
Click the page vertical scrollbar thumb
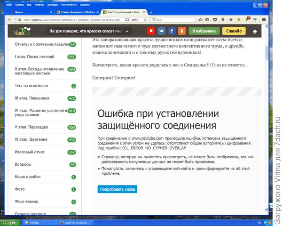tap(266, 53)
